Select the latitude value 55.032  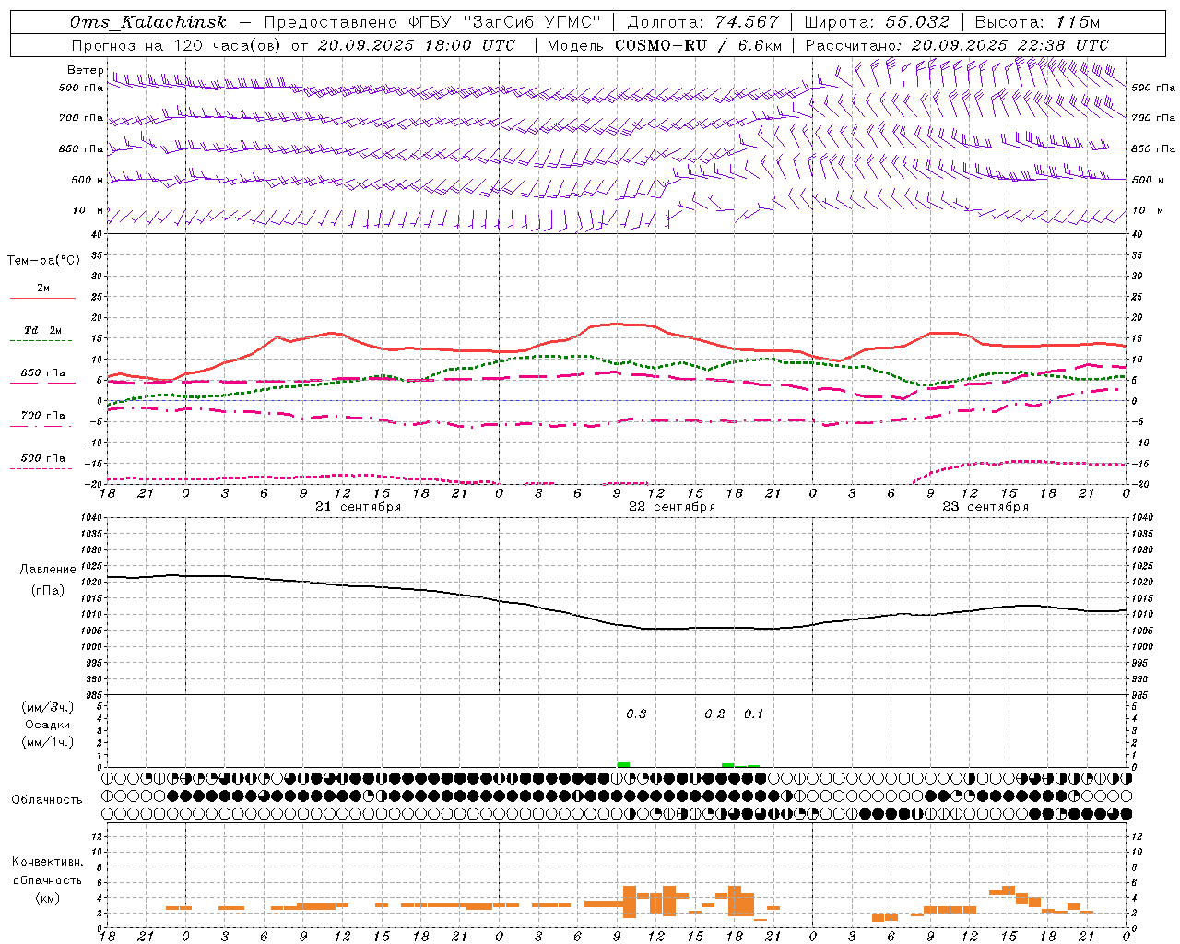click(917, 22)
